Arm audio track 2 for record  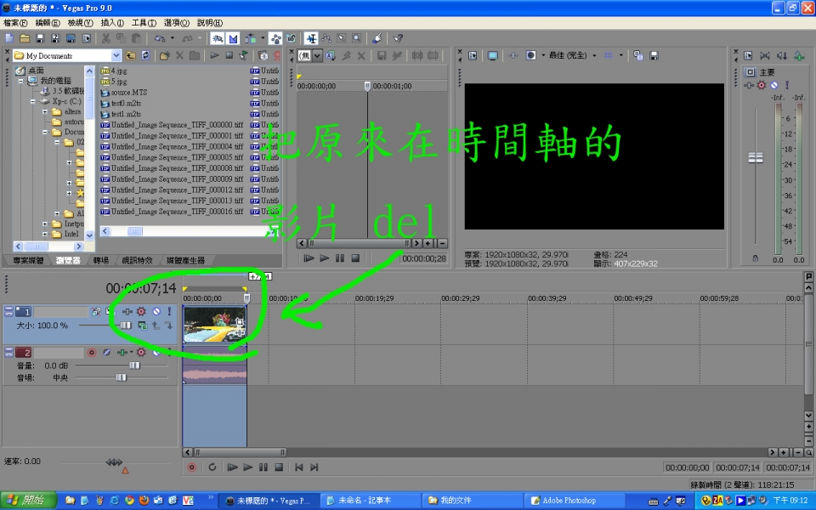92,352
